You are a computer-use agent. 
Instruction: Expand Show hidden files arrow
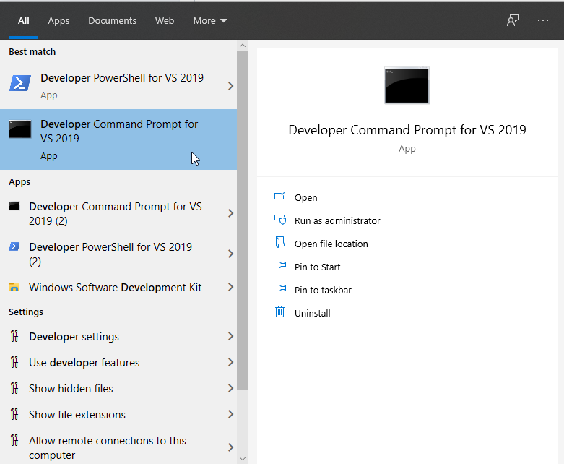point(230,388)
